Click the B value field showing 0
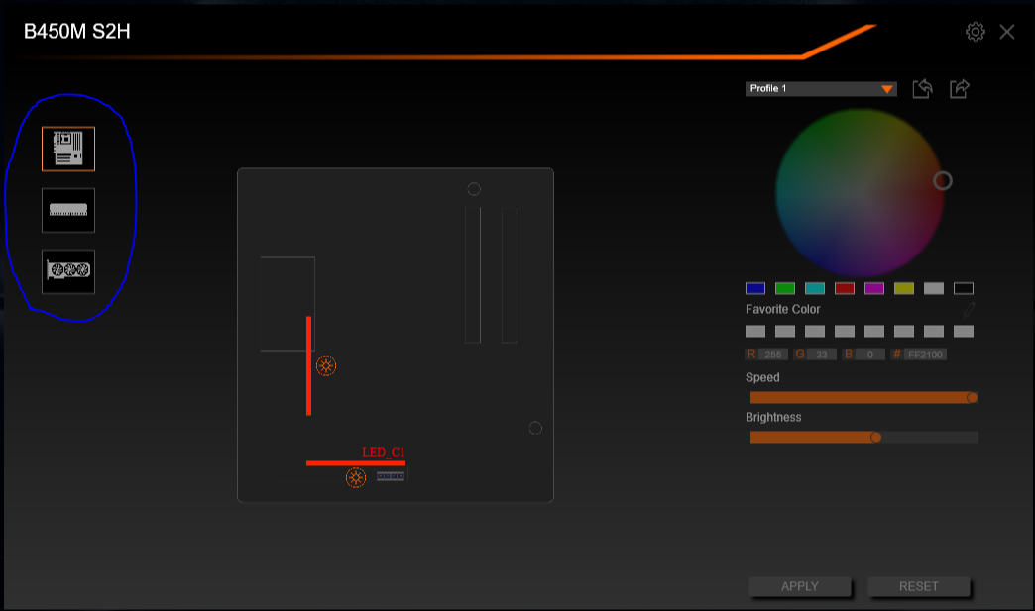The image size is (1035, 611). pyautogui.click(x=870, y=355)
